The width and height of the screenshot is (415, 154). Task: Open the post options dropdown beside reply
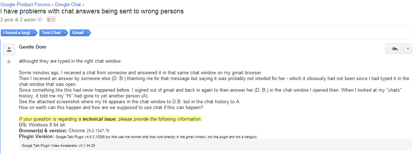pyautogui.click(x=408, y=49)
